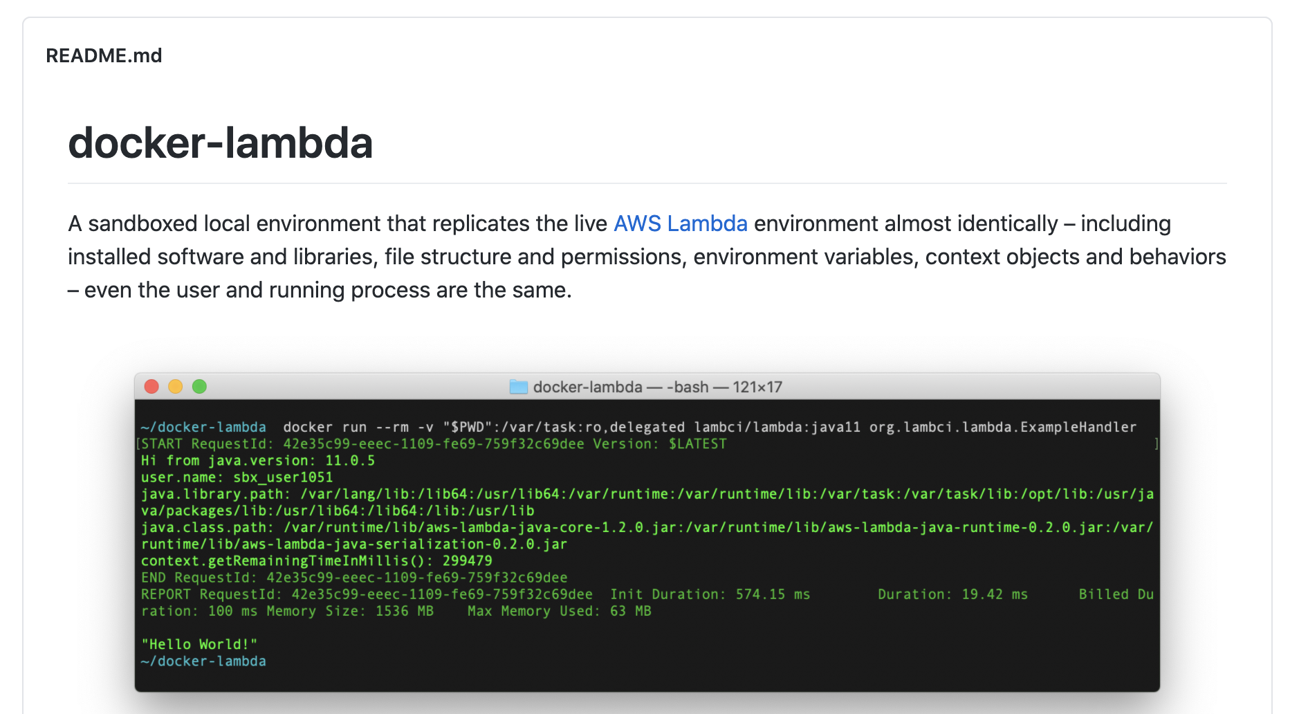1299x714 pixels.
Task: Open the AWS Lambda hyperlink
Action: click(680, 223)
